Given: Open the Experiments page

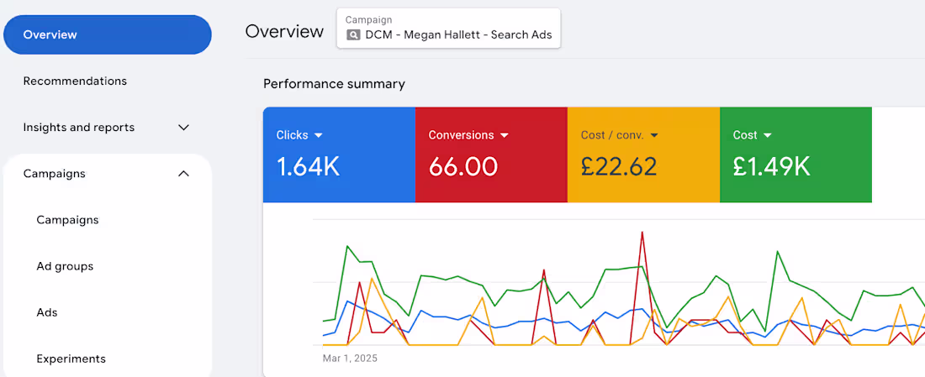Looking at the screenshot, I should (71, 359).
